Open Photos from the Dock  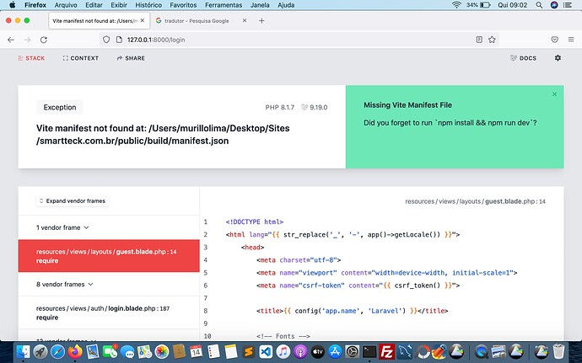(x=162, y=351)
